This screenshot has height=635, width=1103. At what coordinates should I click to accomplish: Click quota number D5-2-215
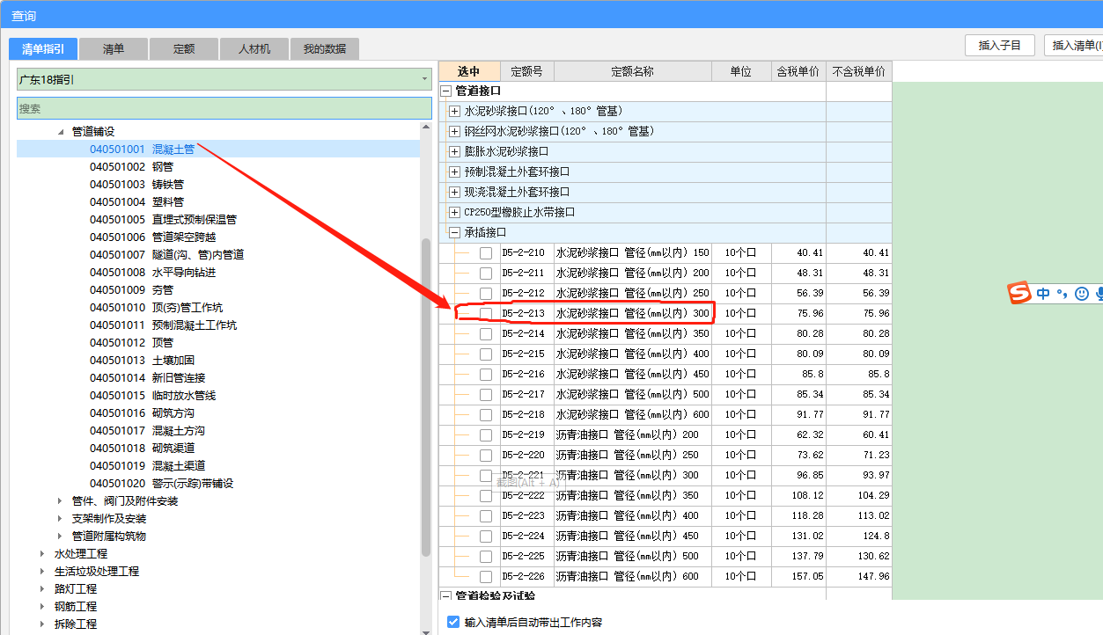click(524, 354)
